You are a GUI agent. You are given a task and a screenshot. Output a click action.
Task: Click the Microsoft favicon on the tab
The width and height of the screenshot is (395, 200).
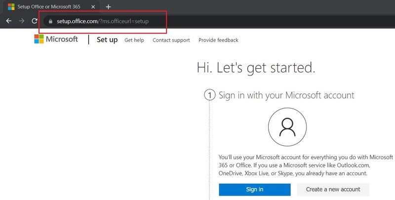[x=10, y=7]
